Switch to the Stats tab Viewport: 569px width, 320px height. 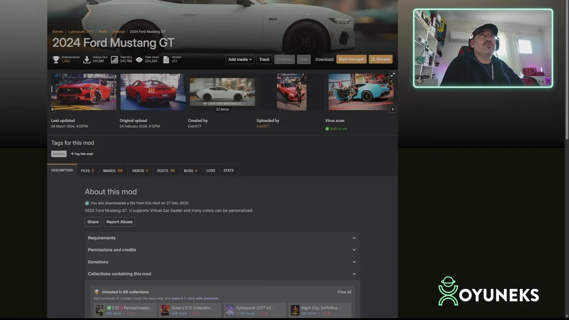pos(228,171)
